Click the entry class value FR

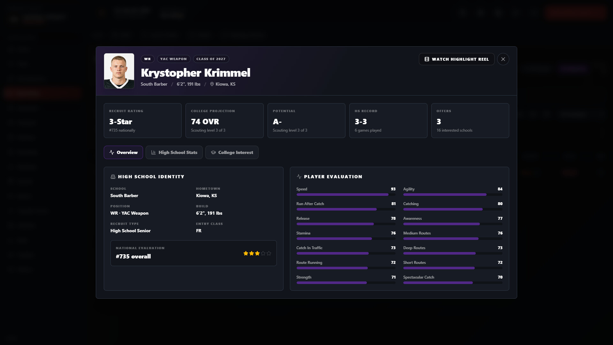pyautogui.click(x=199, y=231)
